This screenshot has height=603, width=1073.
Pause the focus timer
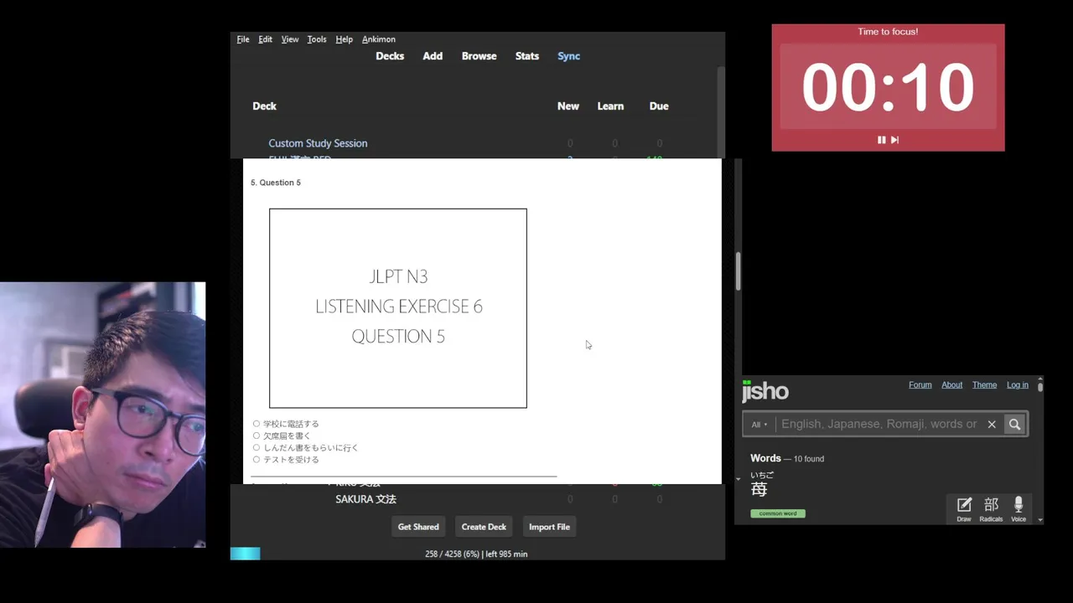click(x=881, y=140)
